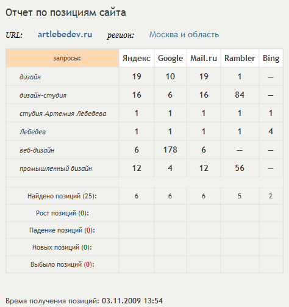Select the дизайн-студия query label

pos(43,95)
